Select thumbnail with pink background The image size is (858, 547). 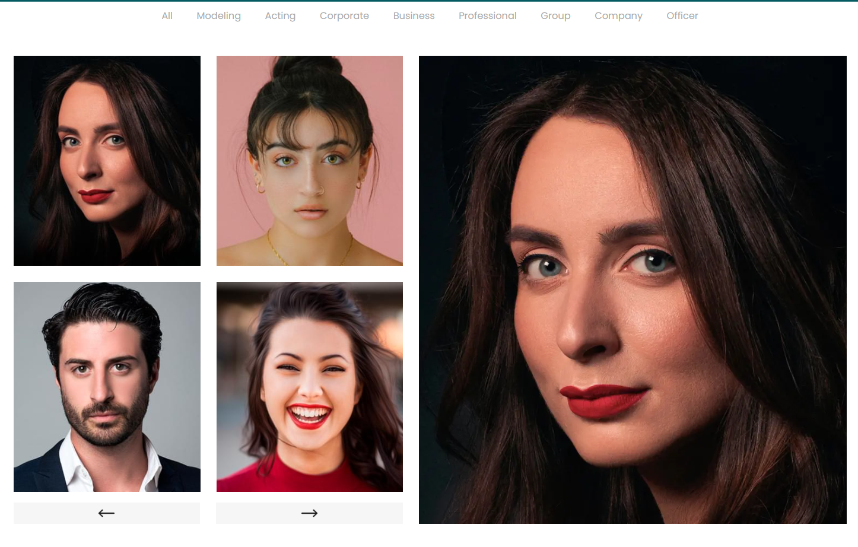coord(310,161)
